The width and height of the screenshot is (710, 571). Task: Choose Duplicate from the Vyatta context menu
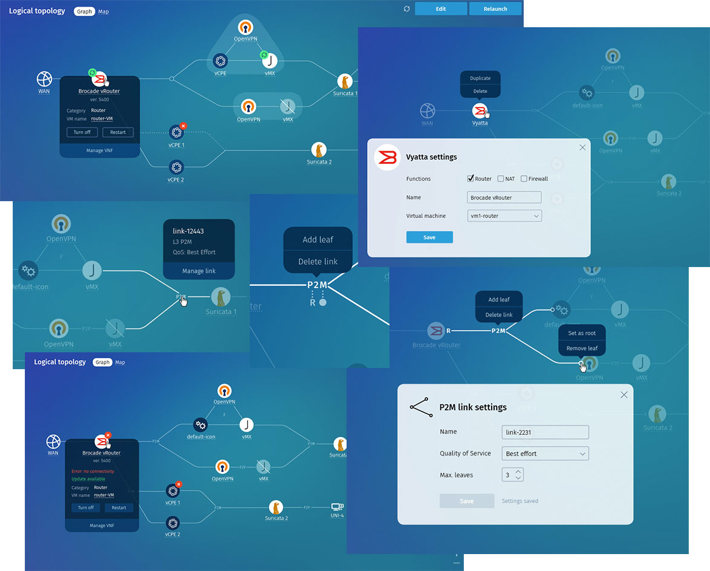click(x=480, y=79)
